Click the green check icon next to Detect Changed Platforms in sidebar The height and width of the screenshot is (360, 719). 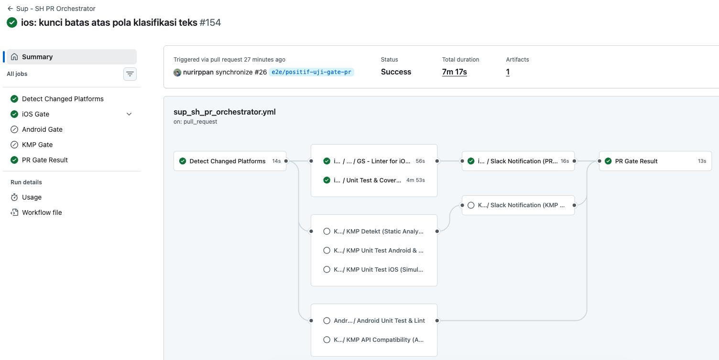click(14, 99)
